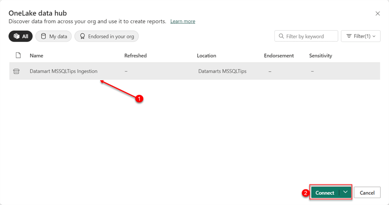389x205 pixels.
Task: Open the Learn more link
Action: pyautogui.click(x=182, y=21)
